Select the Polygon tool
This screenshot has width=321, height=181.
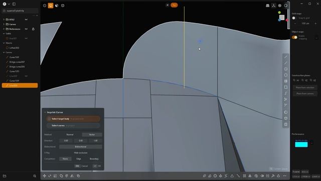pyautogui.click(x=286, y=75)
